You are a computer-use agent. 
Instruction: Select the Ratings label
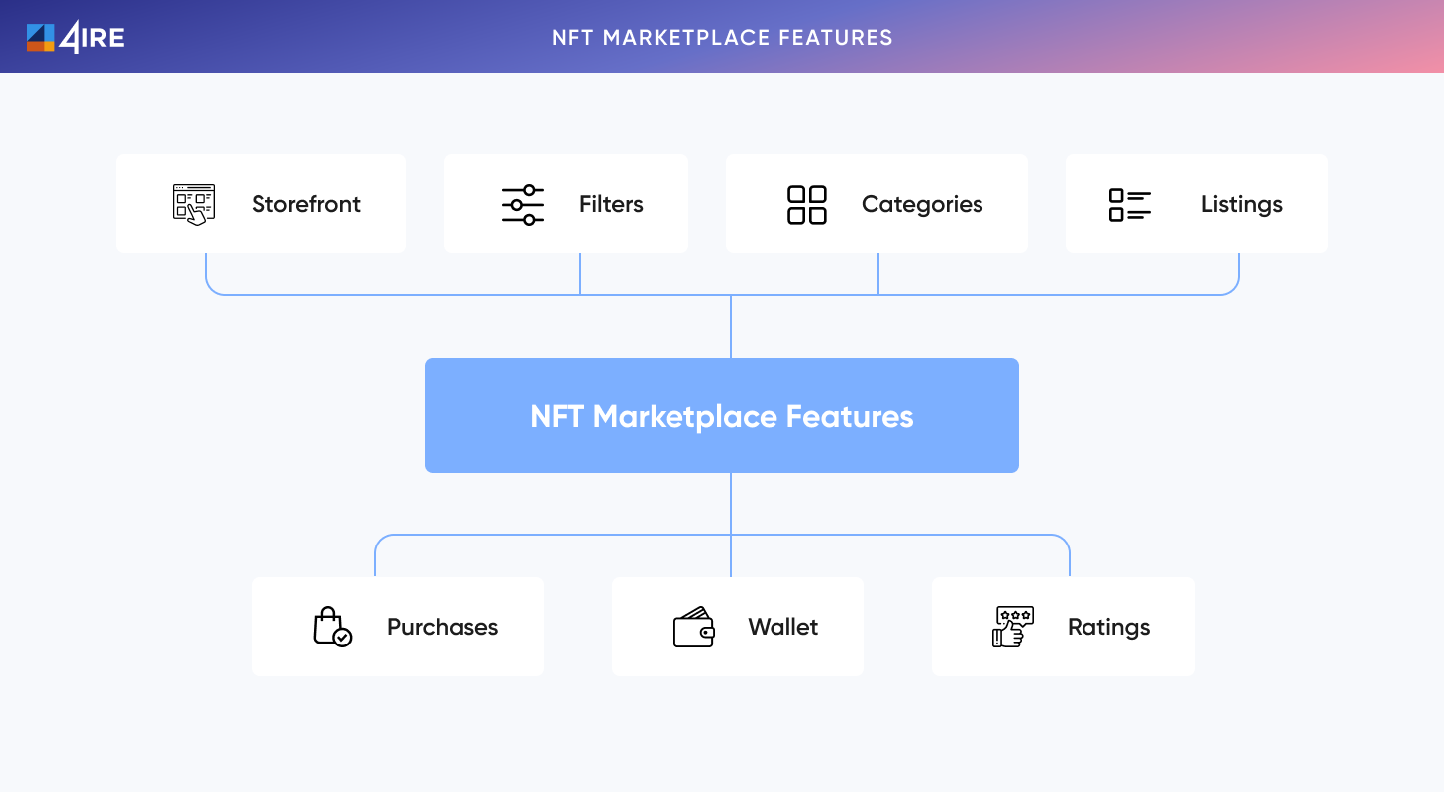(1109, 628)
